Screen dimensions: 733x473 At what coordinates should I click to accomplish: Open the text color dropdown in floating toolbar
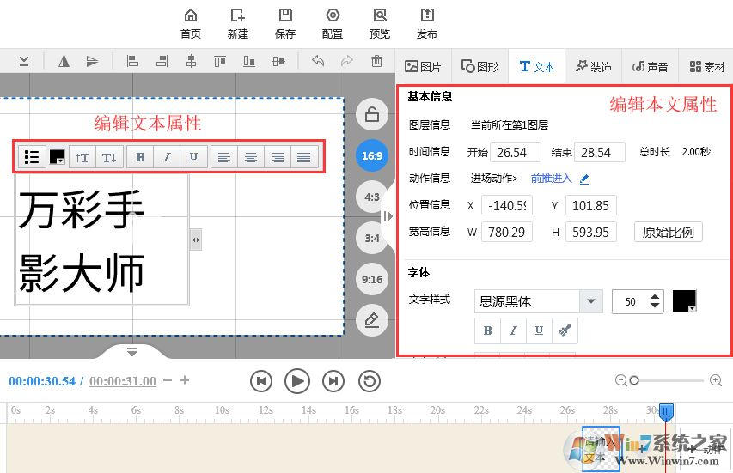[57, 157]
